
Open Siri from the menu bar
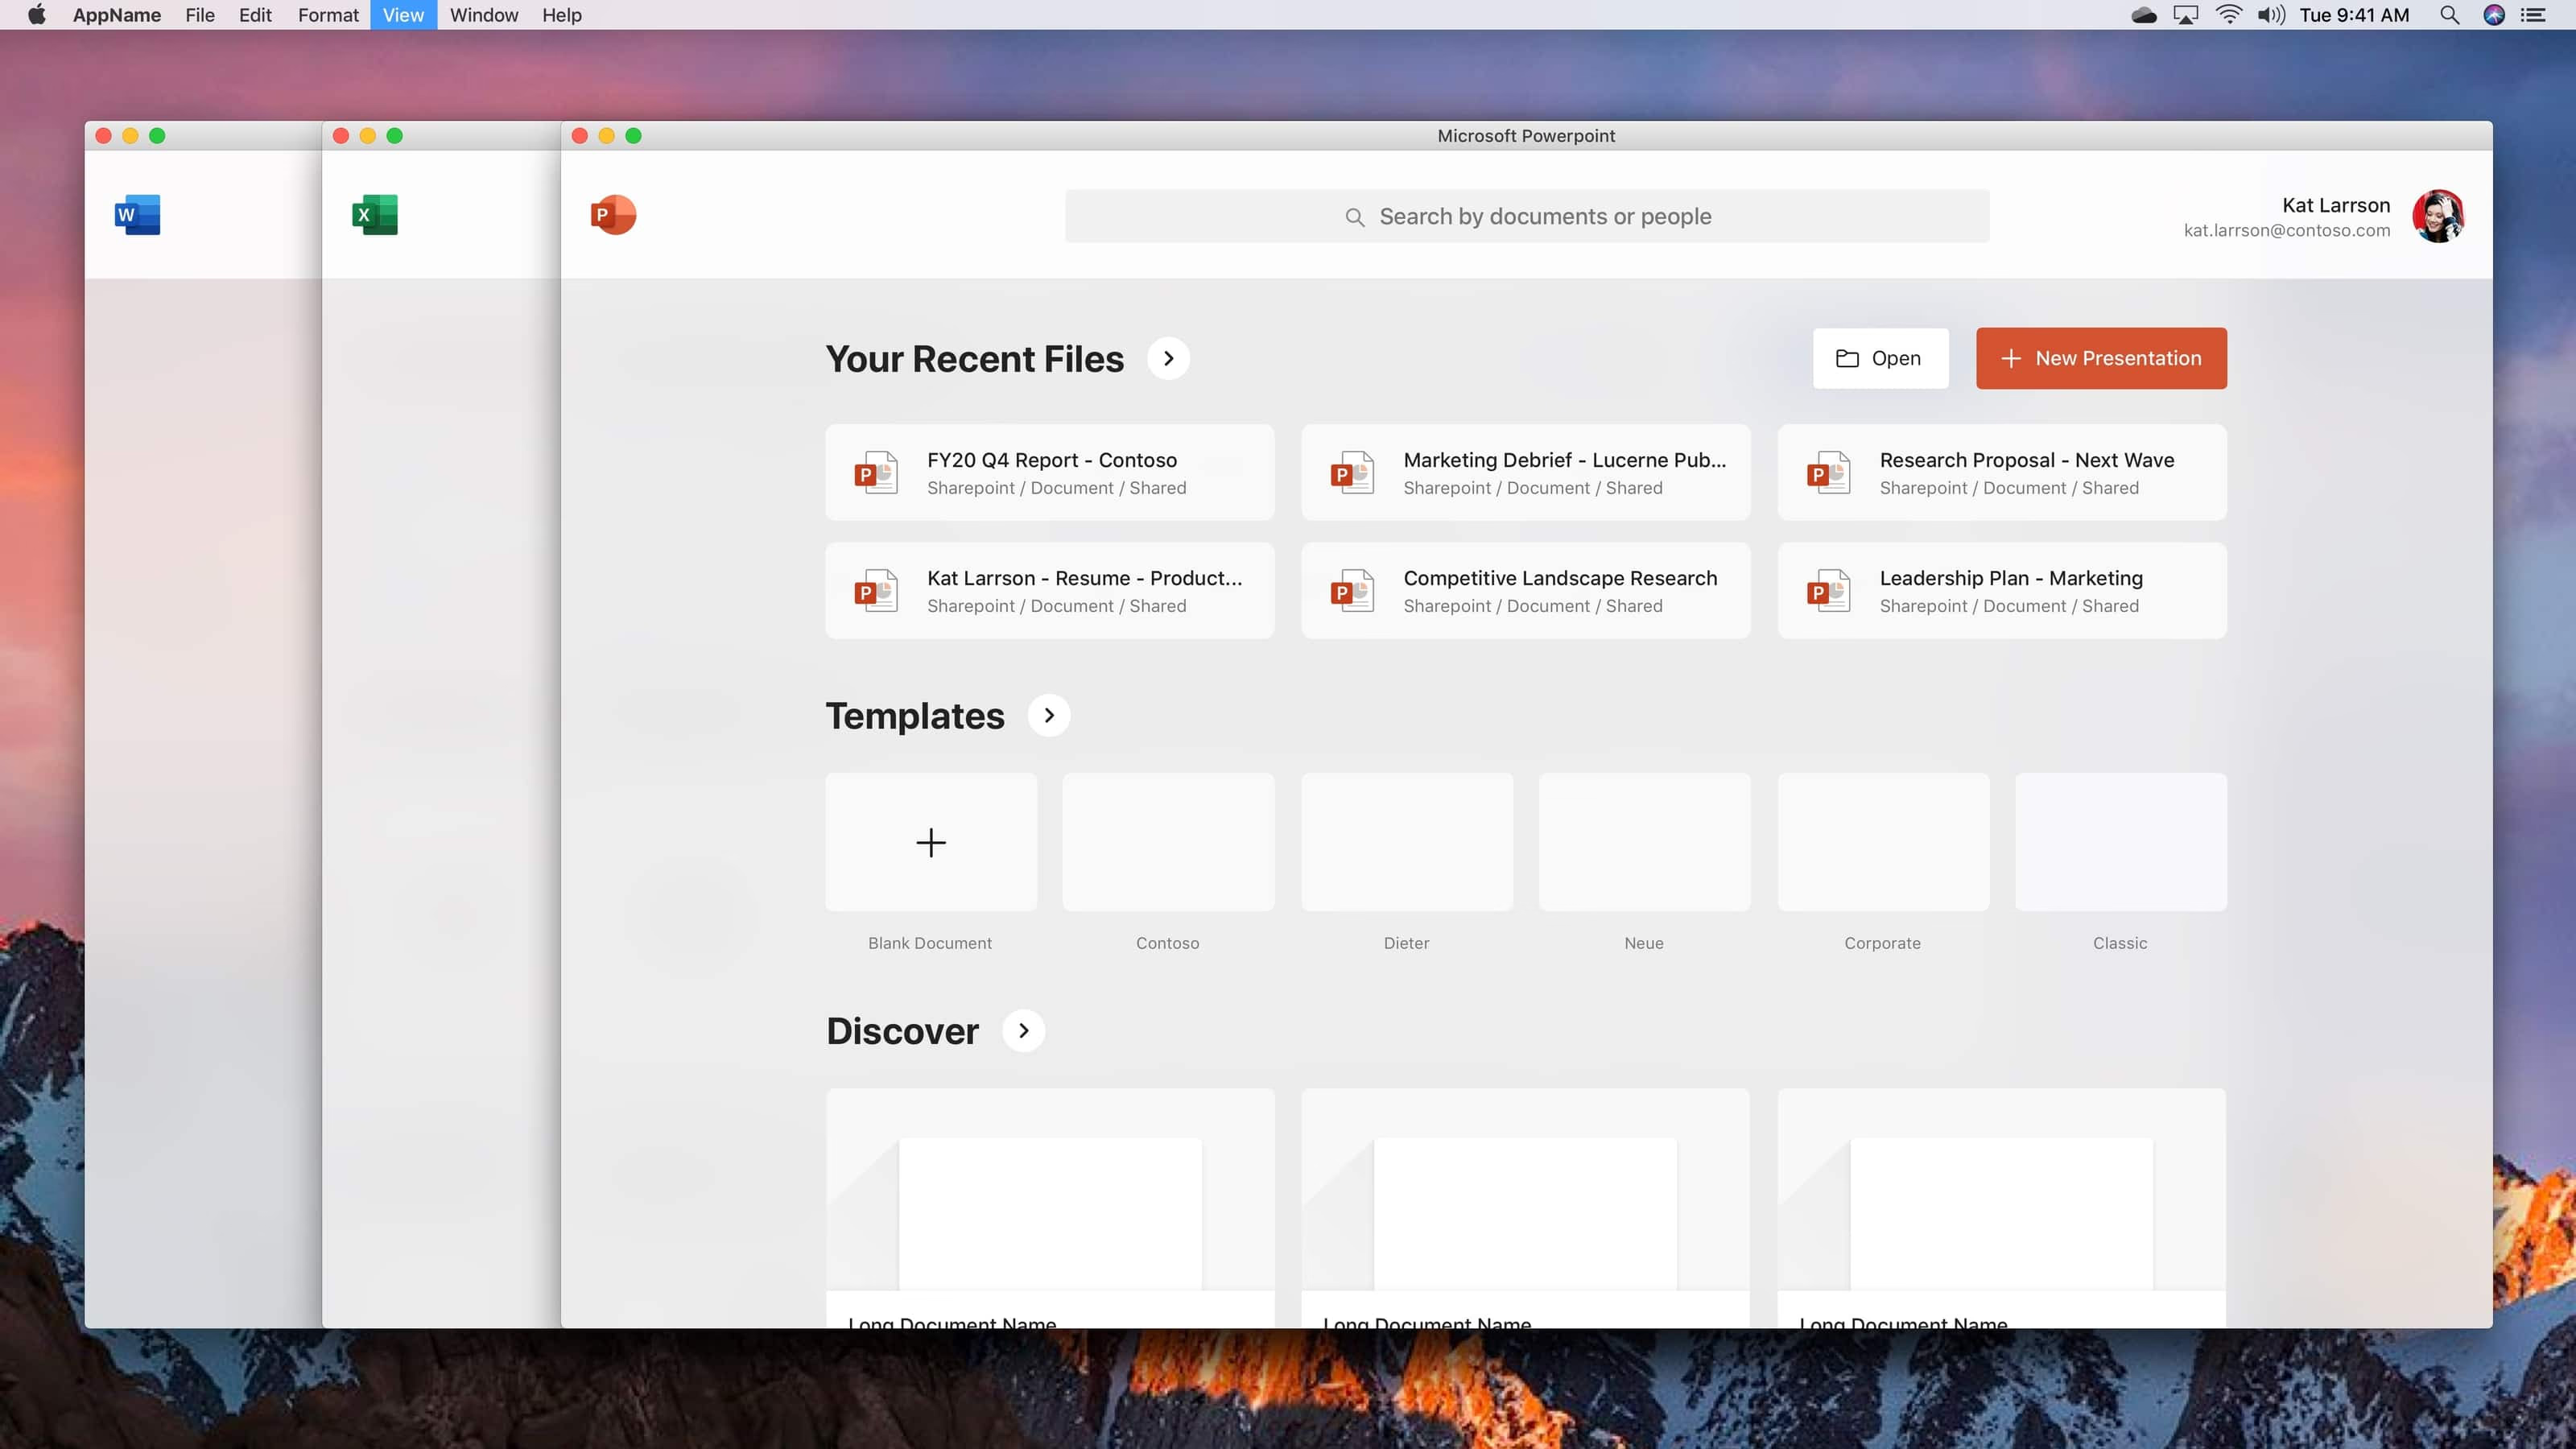point(2494,15)
